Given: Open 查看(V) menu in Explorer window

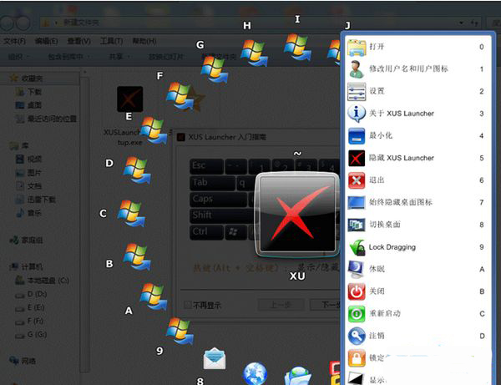Looking at the screenshot, I should tap(79, 41).
